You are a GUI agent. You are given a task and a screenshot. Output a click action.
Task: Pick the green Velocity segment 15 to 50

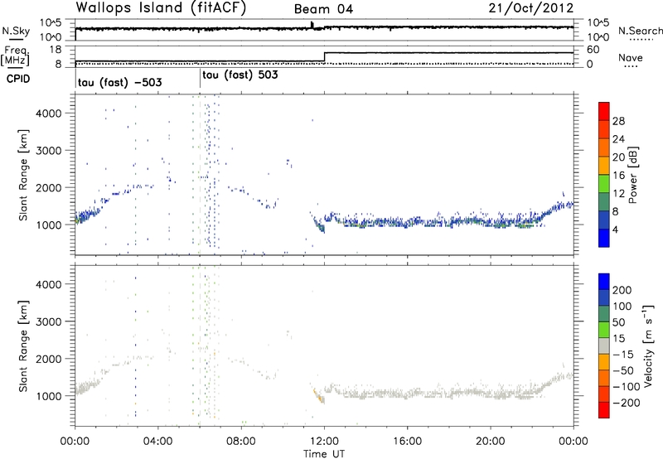click(x=604, y=330)
